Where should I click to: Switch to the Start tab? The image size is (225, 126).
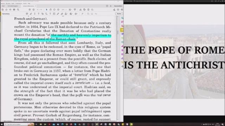tap(3, 6)
